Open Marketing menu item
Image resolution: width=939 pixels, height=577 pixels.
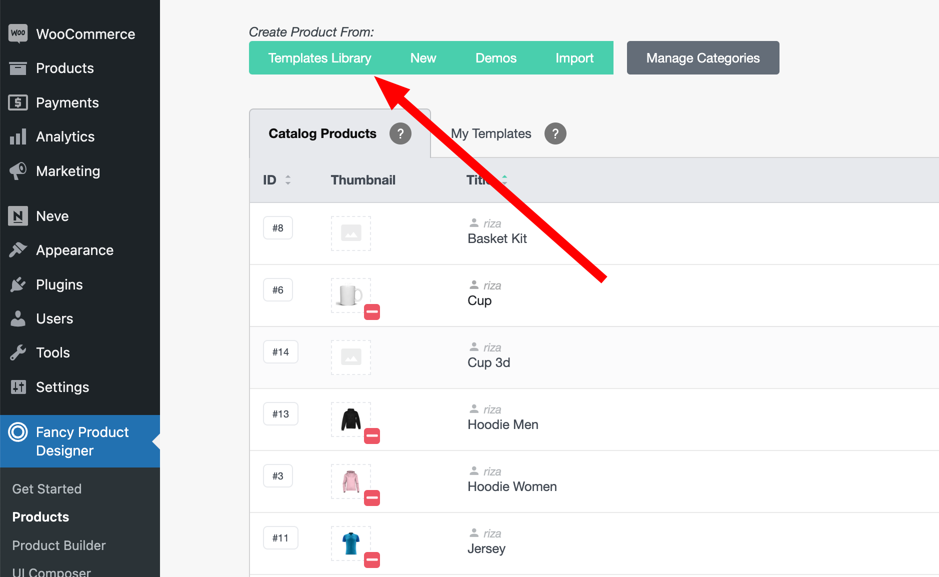(80, 171)
